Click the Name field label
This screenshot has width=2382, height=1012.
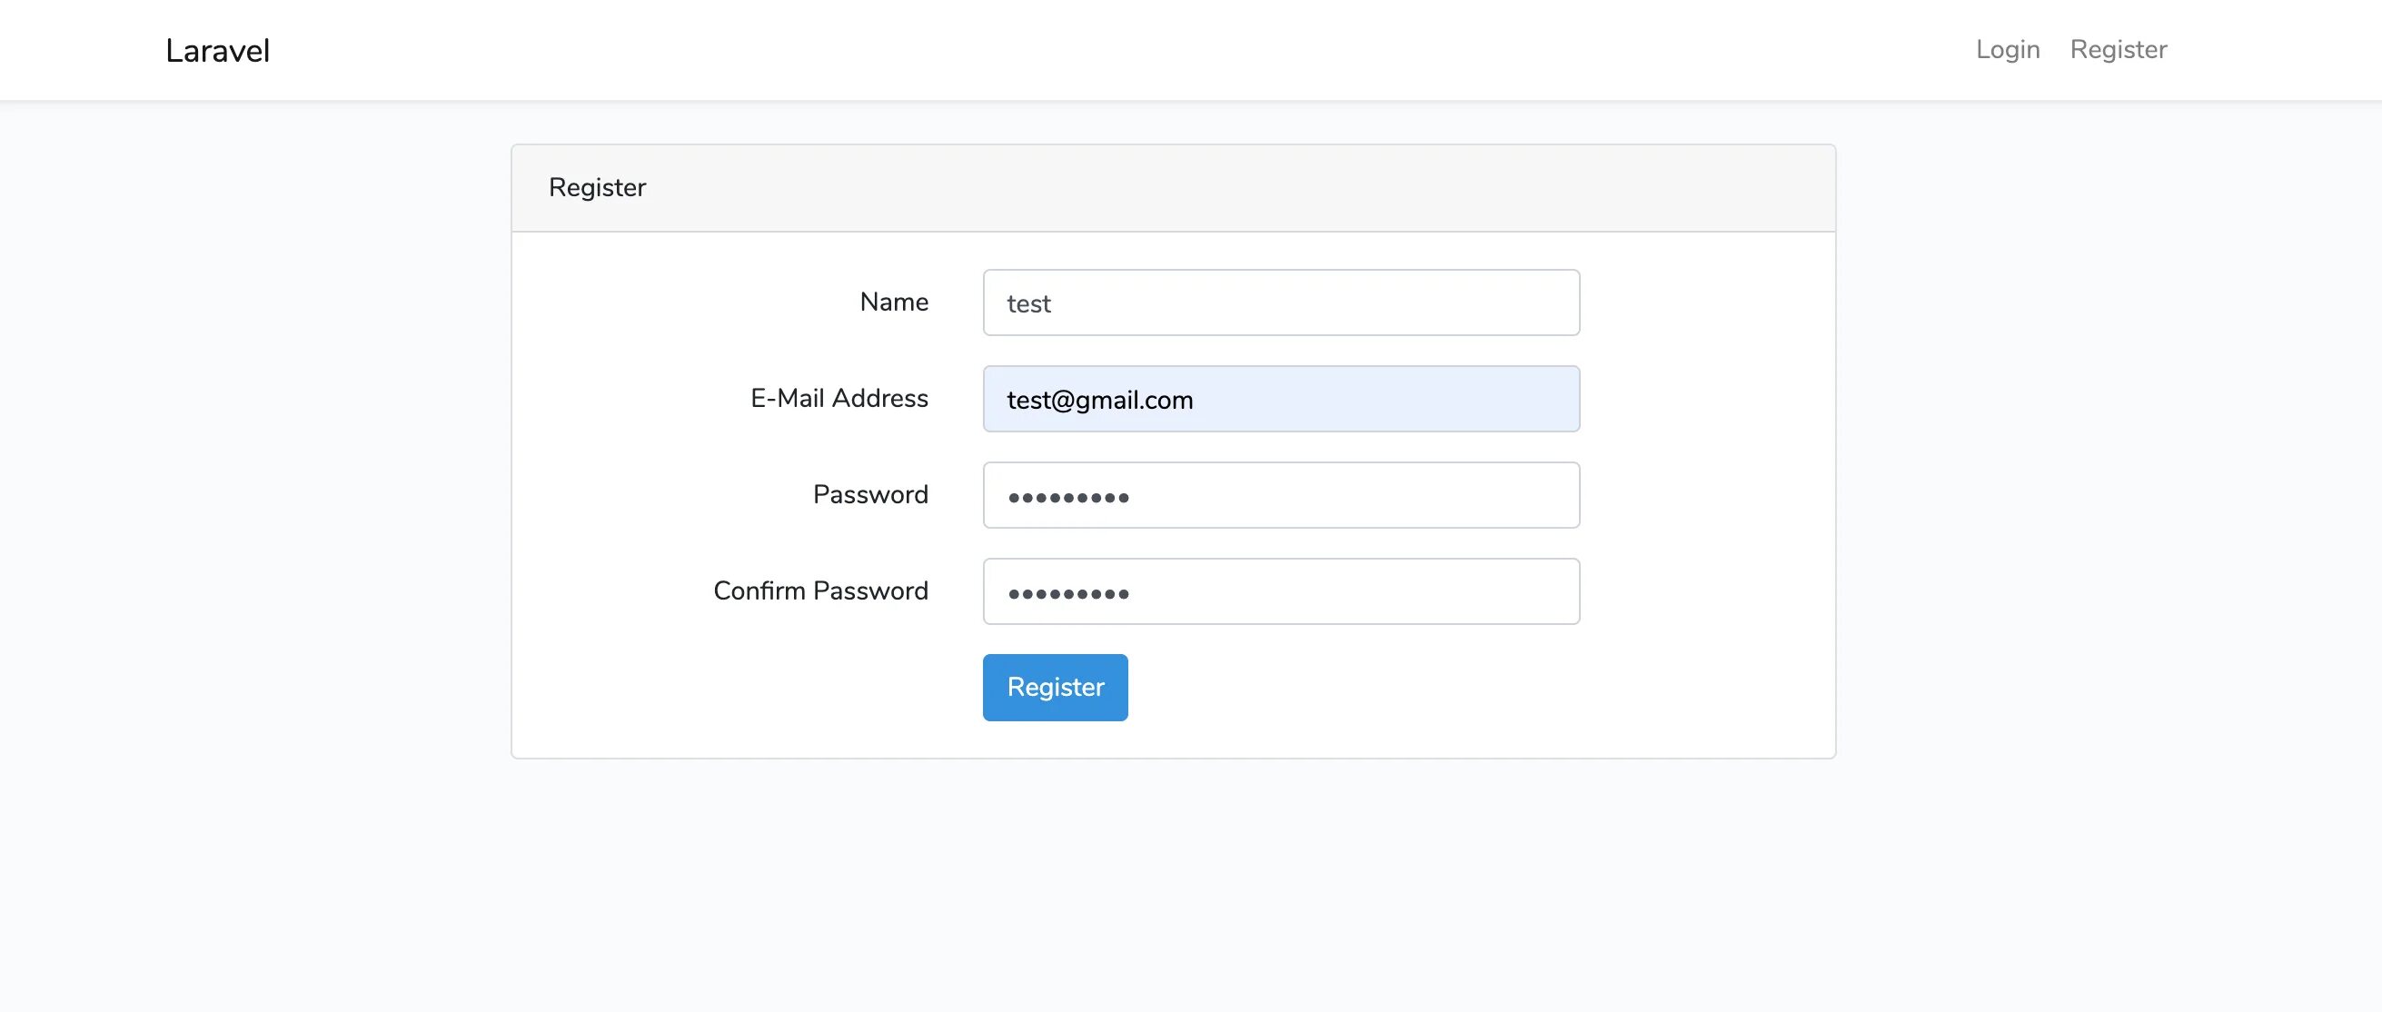coord(893,302)
